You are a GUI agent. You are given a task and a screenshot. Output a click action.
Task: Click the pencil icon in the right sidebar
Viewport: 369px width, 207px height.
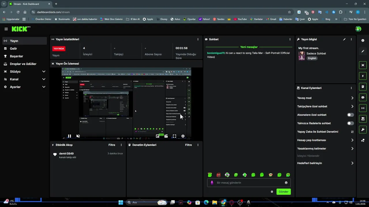click(363, 51)
